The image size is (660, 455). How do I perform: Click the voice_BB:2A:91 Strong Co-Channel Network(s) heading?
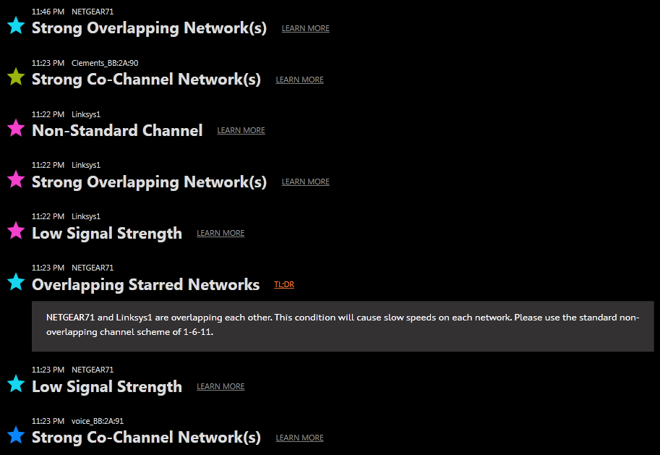click(x=146, y=438)
